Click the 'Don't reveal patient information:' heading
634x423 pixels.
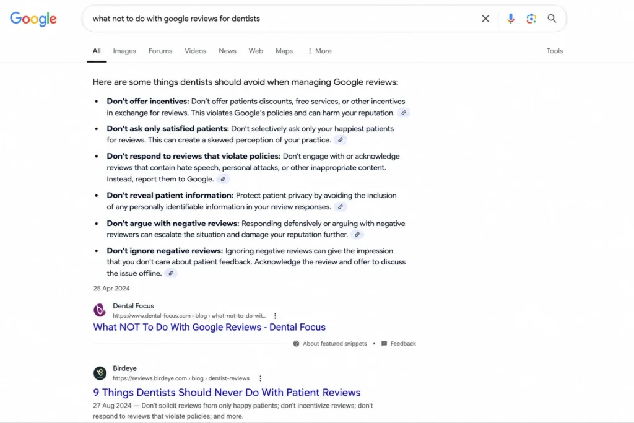point(170,196)
